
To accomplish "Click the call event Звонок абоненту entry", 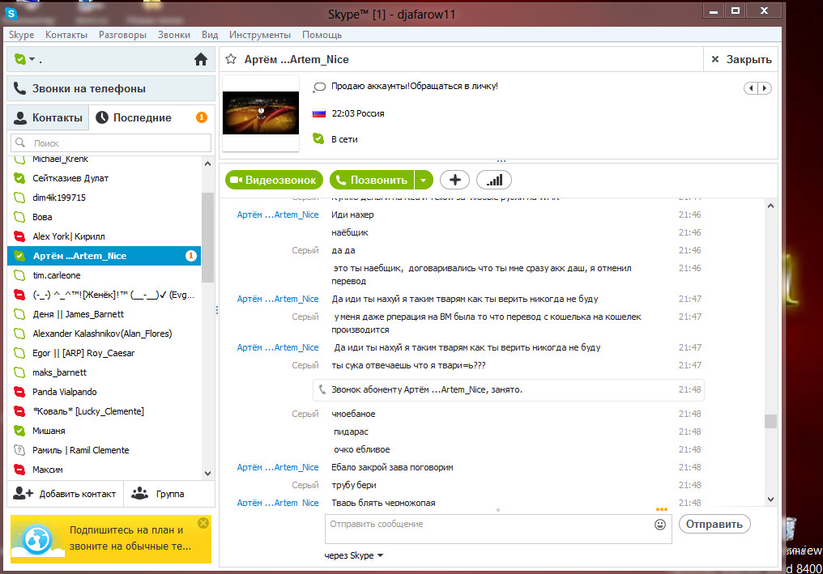I will pyautogui.click(x=509, y=390).
